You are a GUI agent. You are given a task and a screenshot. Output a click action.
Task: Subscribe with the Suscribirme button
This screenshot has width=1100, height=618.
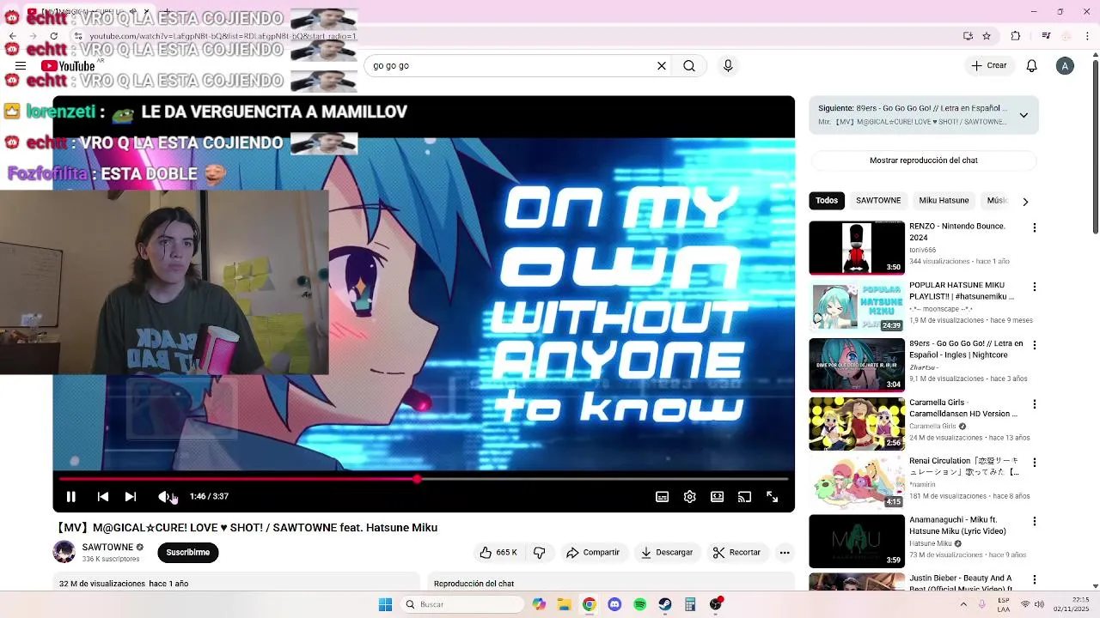click(x=187, y=552)
